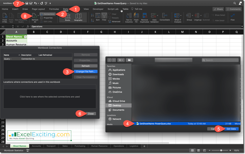The height and width of the screenshot is (154, 245).
Task: Click Change File Path button
Action: pyautogui.click(x=86, y=72)
